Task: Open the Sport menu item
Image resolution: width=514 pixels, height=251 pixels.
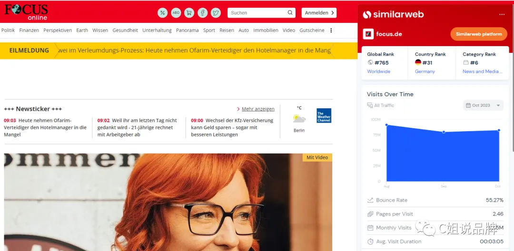Action: tap(209, 30)
